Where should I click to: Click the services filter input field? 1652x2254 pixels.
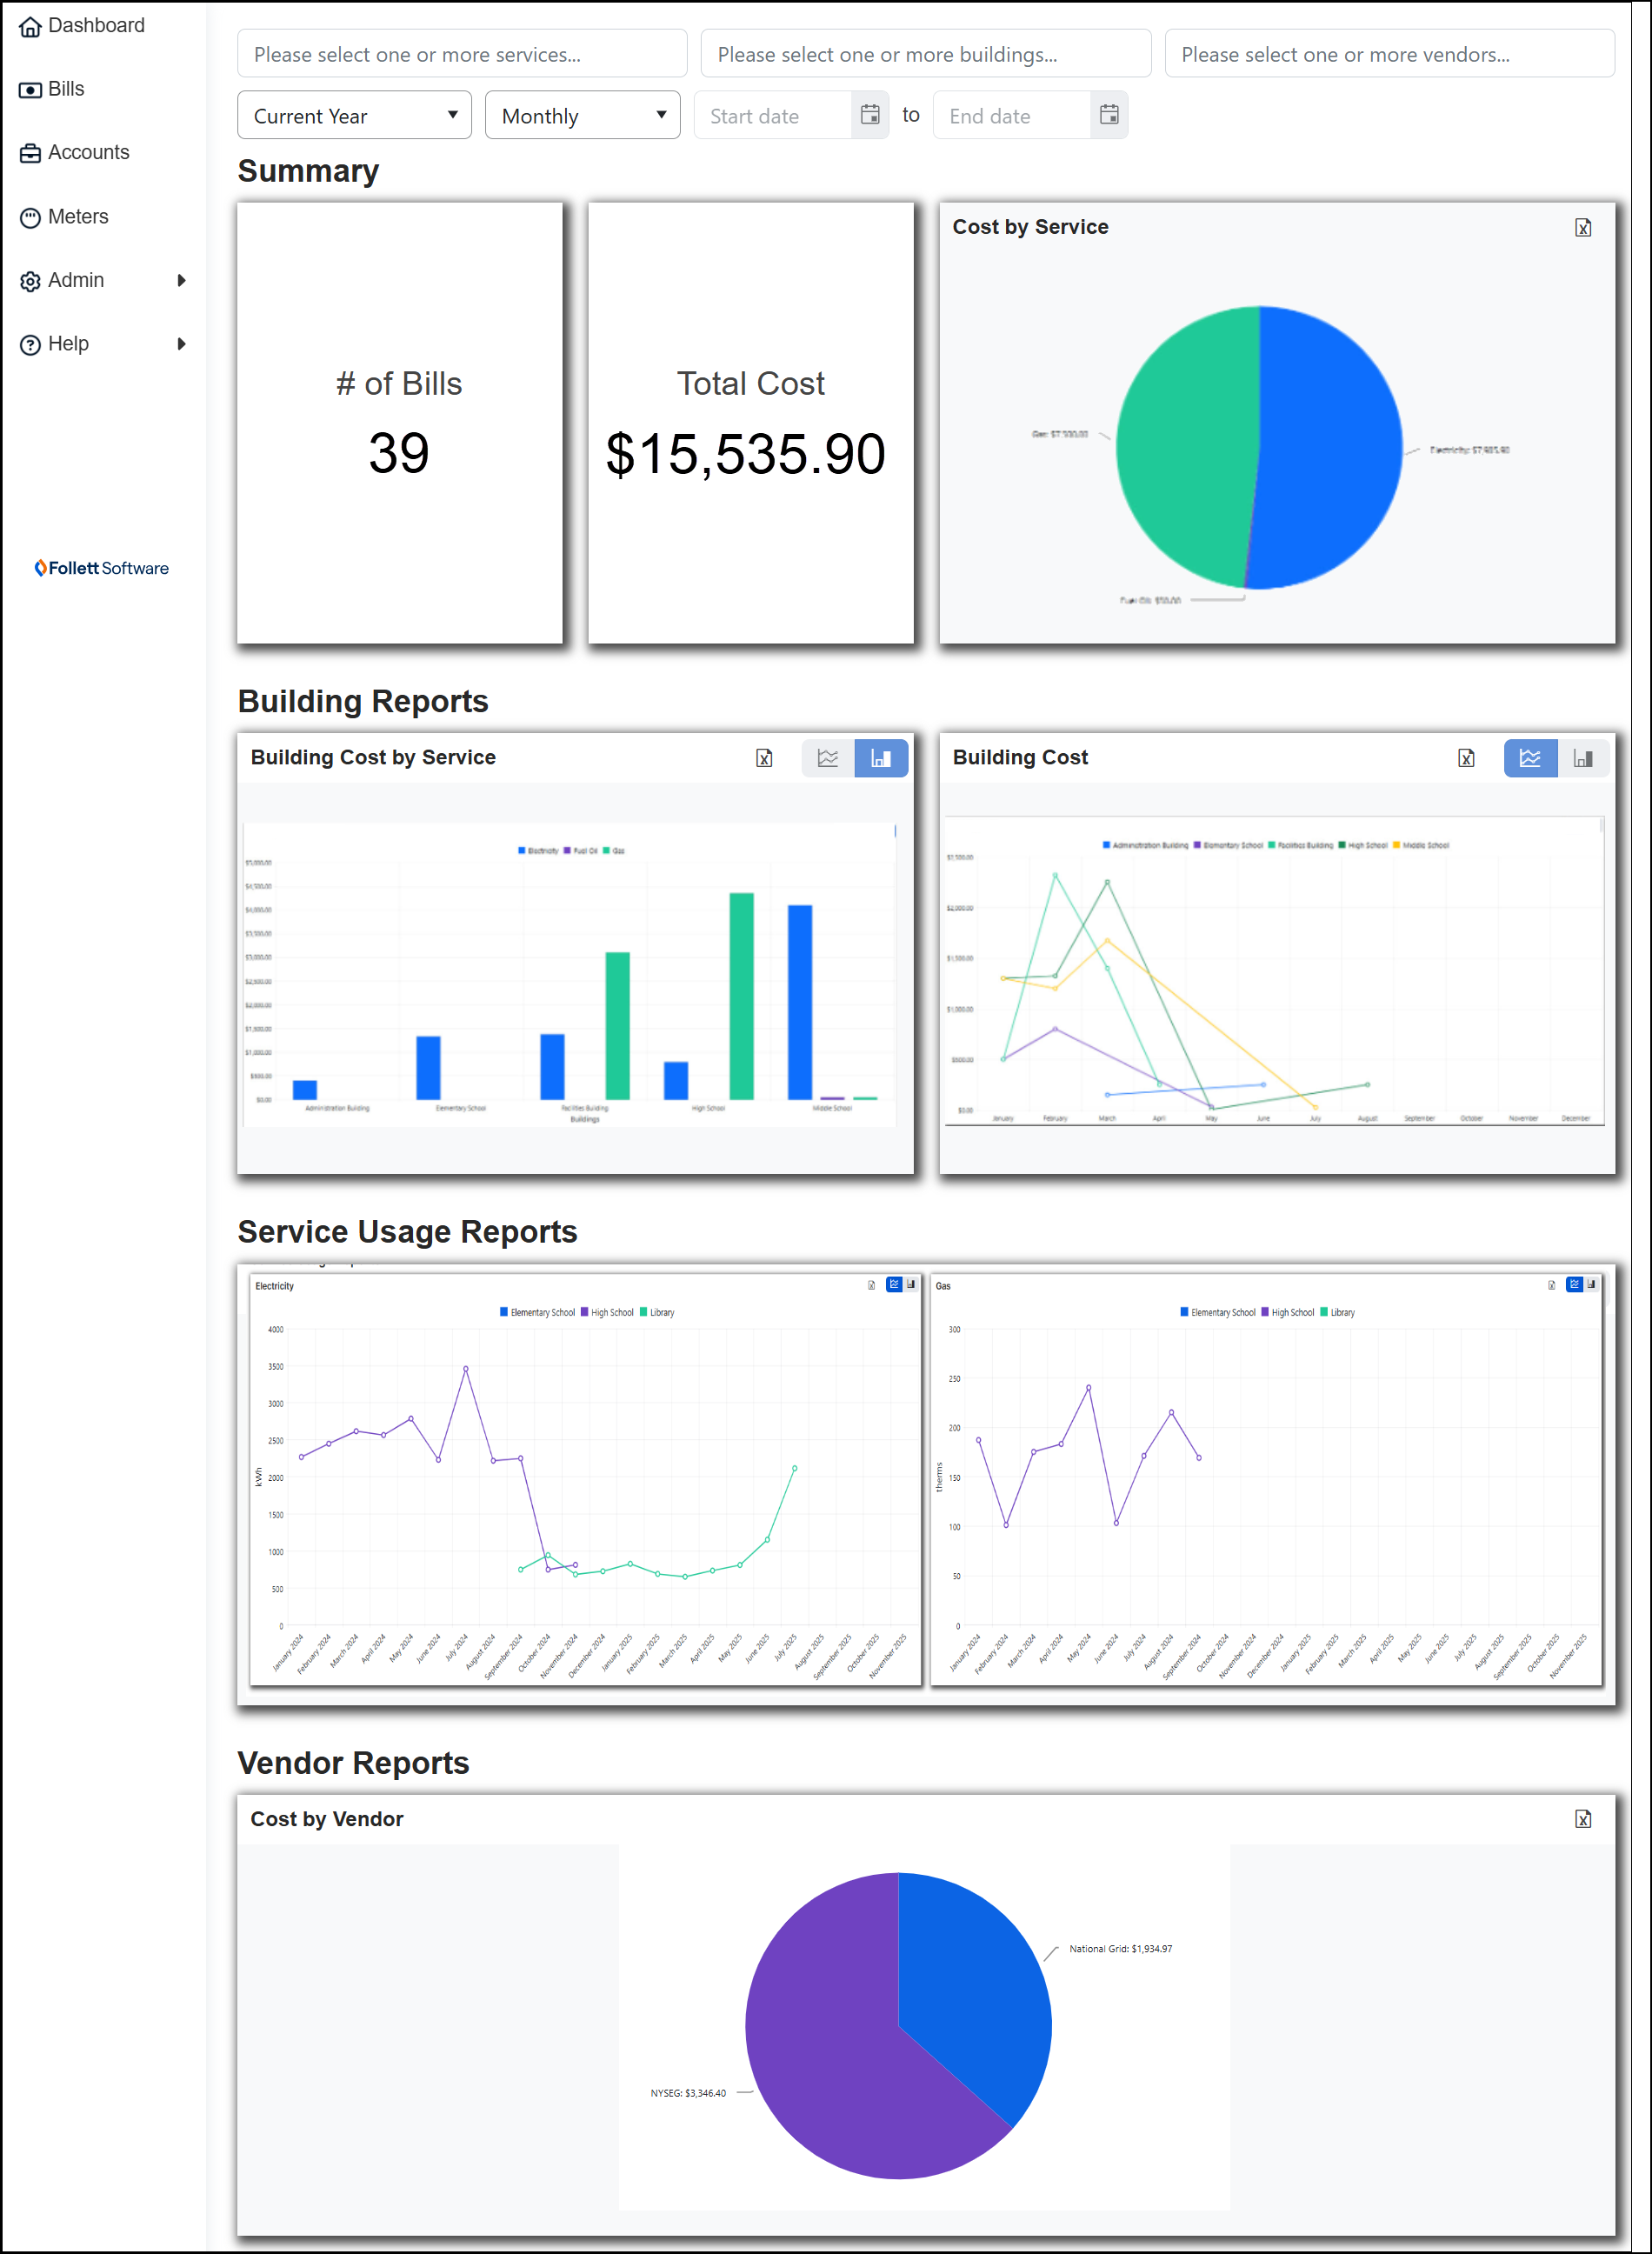[x=461, y=54]
